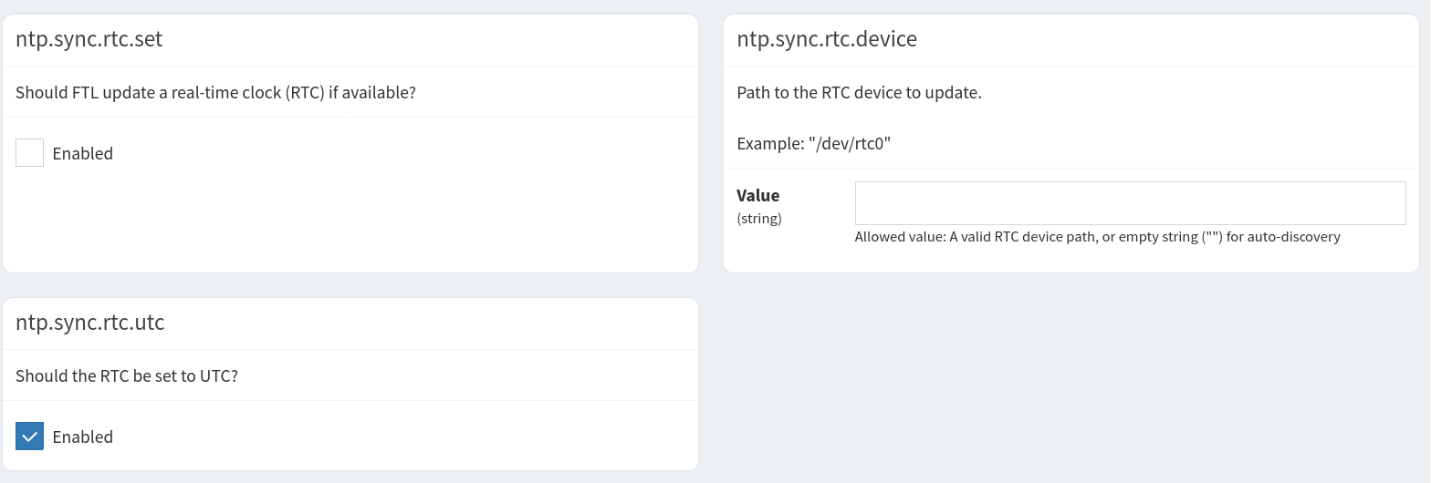Click the (string) type label
This screenshot has width=1431, height=483.
point(758,219)
